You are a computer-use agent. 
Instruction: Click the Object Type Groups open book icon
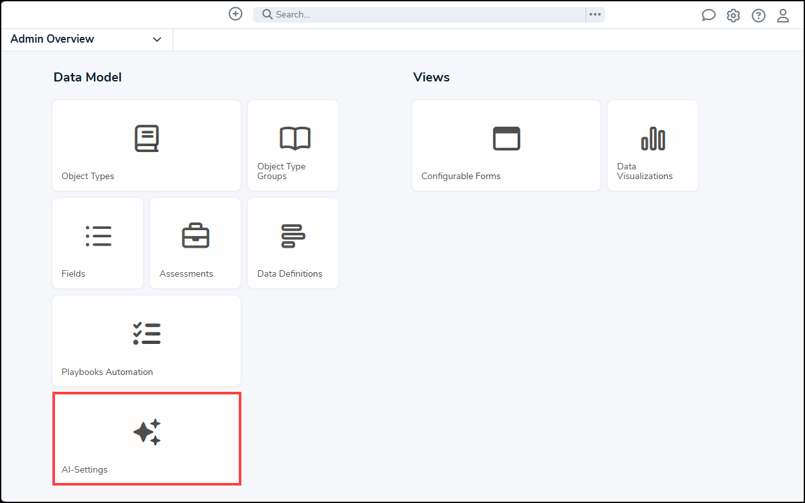295,138
